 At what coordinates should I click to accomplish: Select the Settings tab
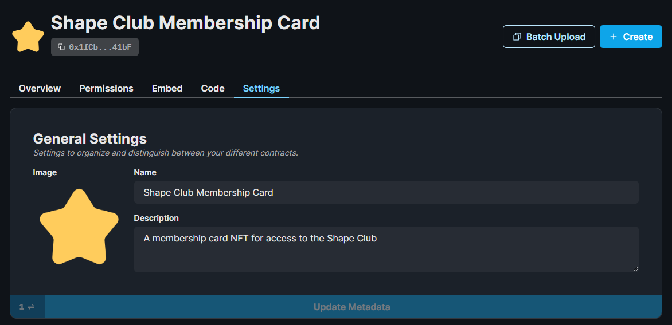tap(261, 88)
